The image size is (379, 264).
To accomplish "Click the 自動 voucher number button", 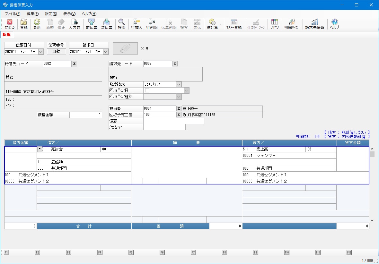I will click(x=57, y=51).
